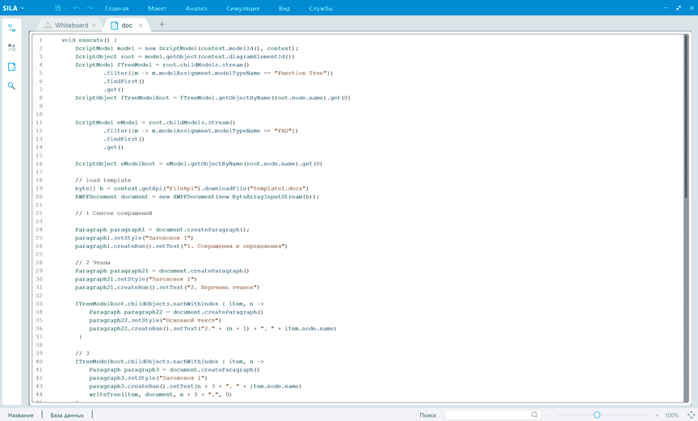
Task: Open search using sidebar magnifier icon
Action: [x=11, y=86]
